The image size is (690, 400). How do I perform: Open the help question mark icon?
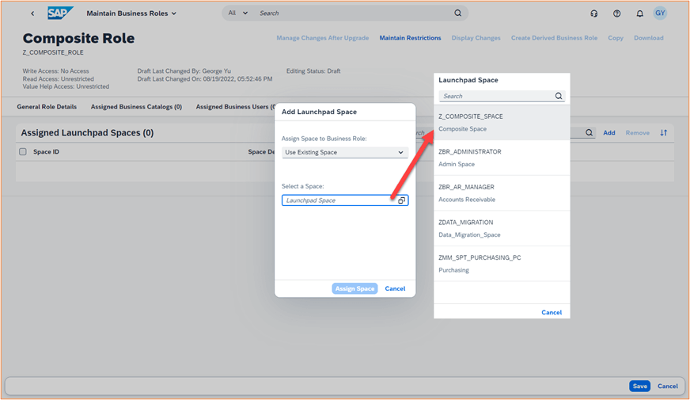point(616,13)
